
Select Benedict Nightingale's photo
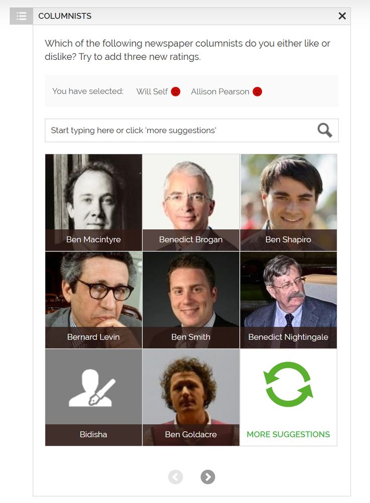point(288,300)
